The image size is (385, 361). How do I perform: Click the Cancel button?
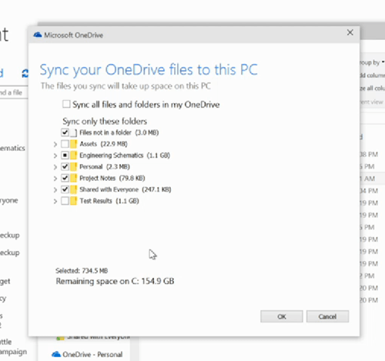(327, 316)
